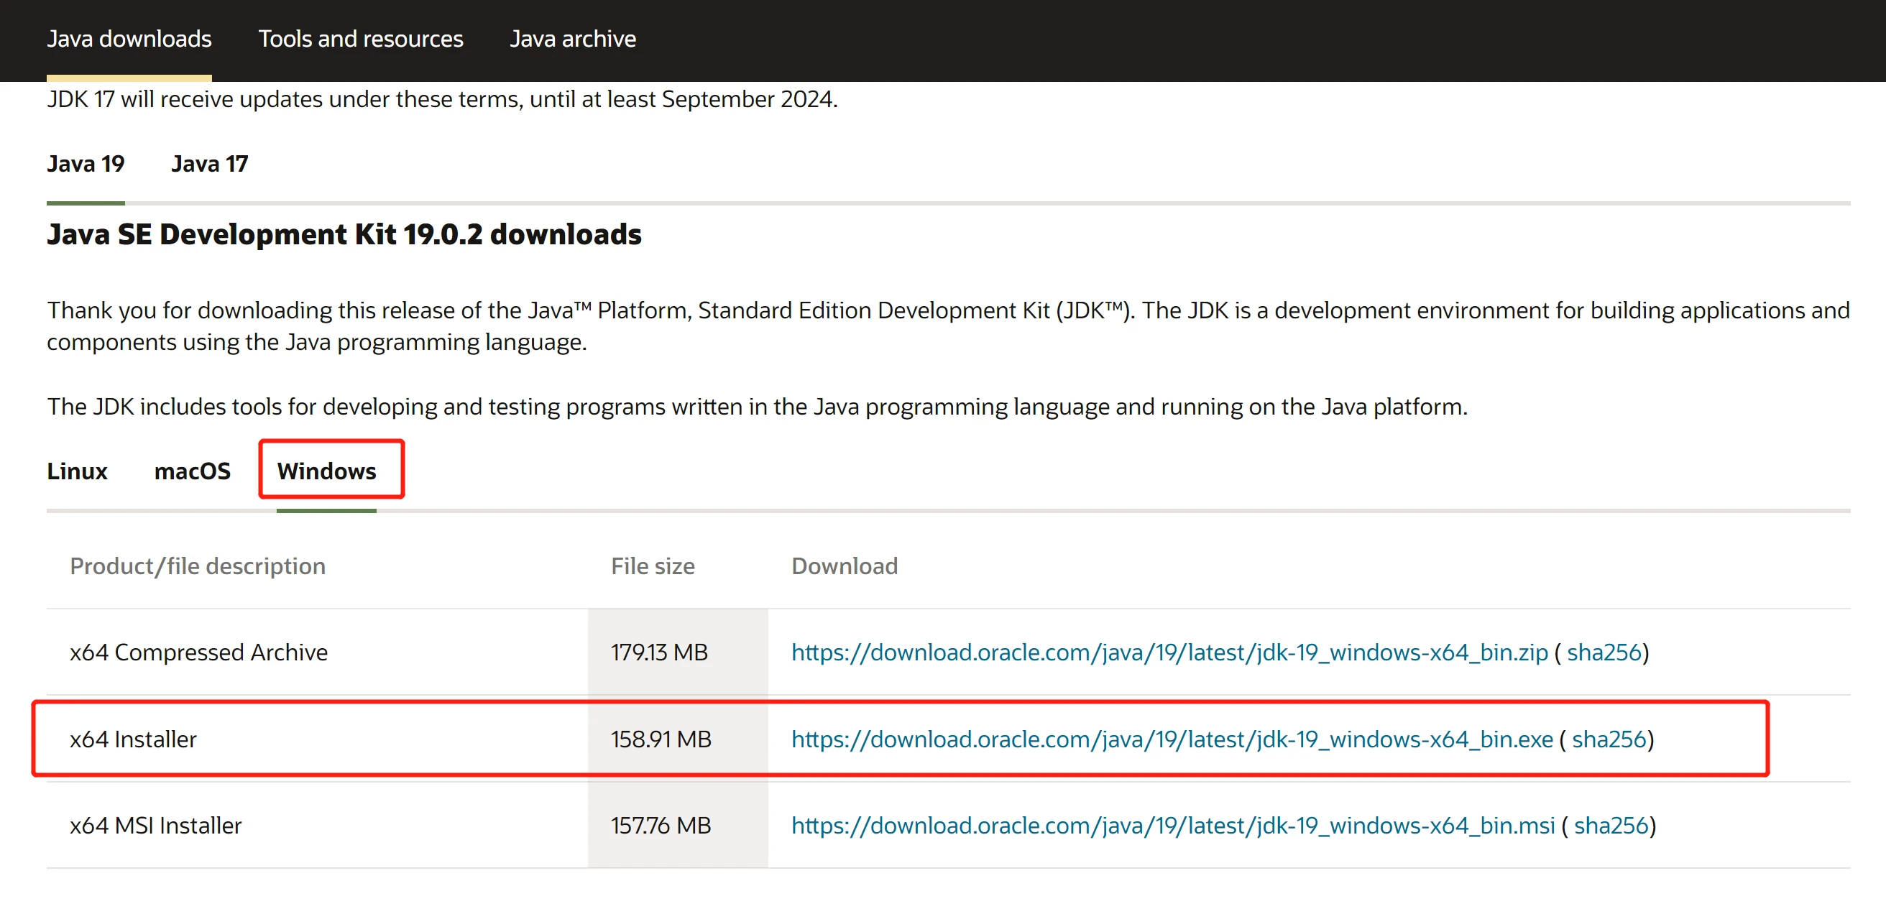The height and width of the screenshot is (909, 1886).
Task: Click the 'x64 Installer' description cell
Action: point(133,739)
